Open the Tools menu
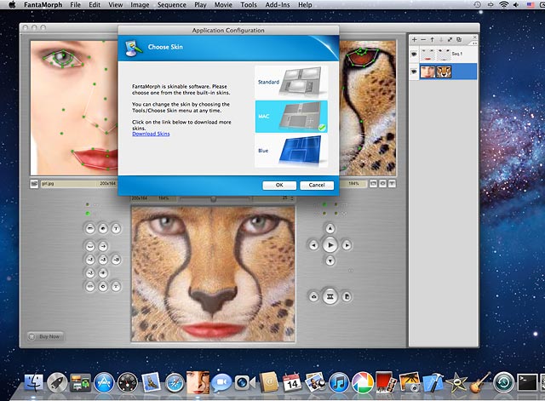Viewport: 545px width, 401px height. [x=249, y=5]
